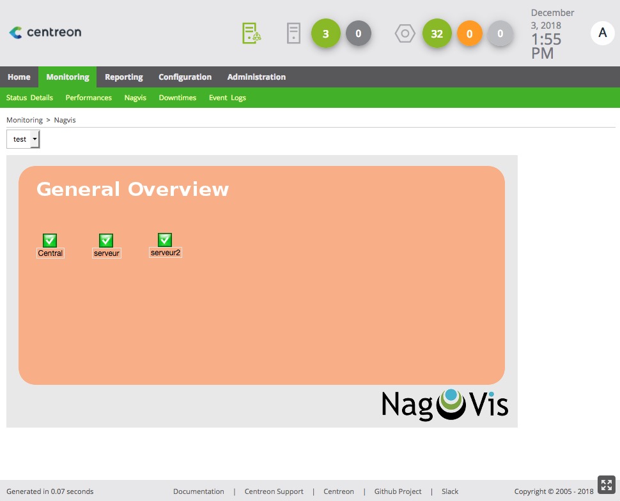Open the Github Project link
Viewport: 620px width, 501px height.
(398, 491)
